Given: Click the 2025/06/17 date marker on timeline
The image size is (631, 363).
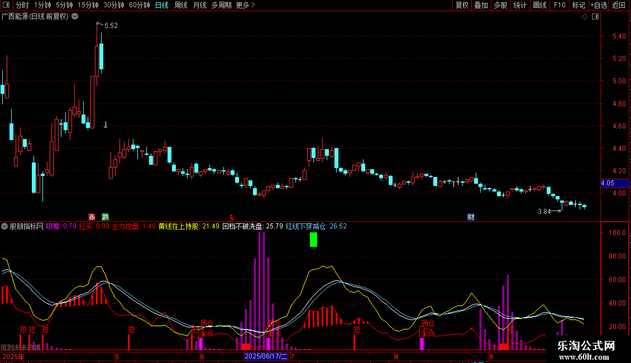Looking at the screenshot, I should tap(266, 356).
